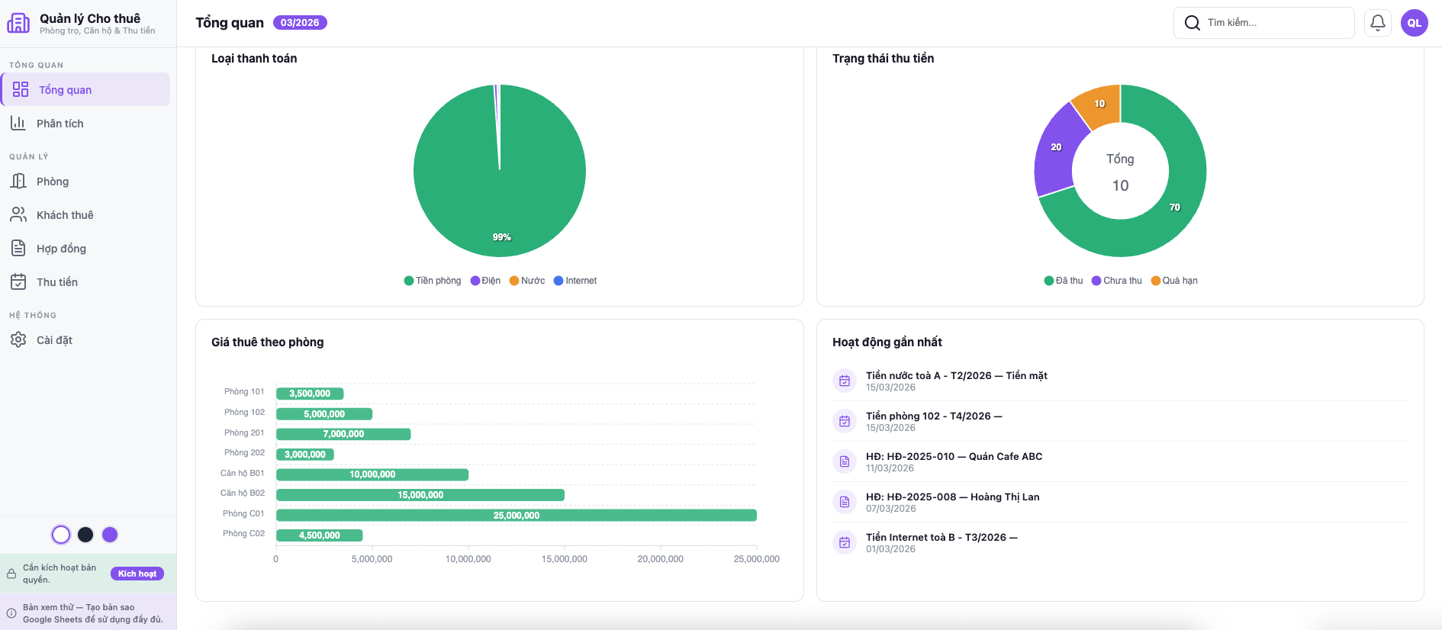Select the dark theme color swatch
Image resolution: width=1442 pixels, height=630 pixels.
[85, 535]
